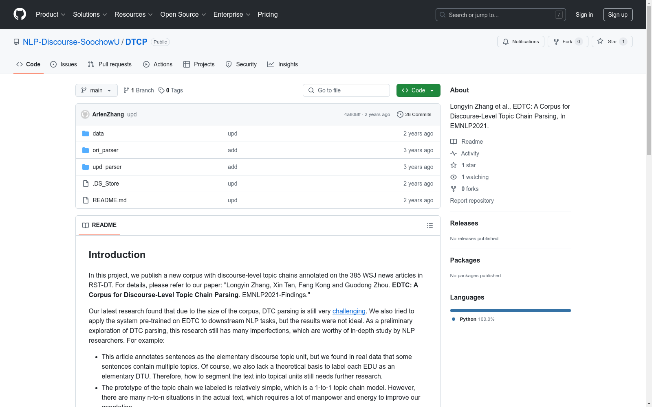This screenshot has width=652, height=407.
Task: Open the upd_parser folder
Action: (x=107, y=167)
